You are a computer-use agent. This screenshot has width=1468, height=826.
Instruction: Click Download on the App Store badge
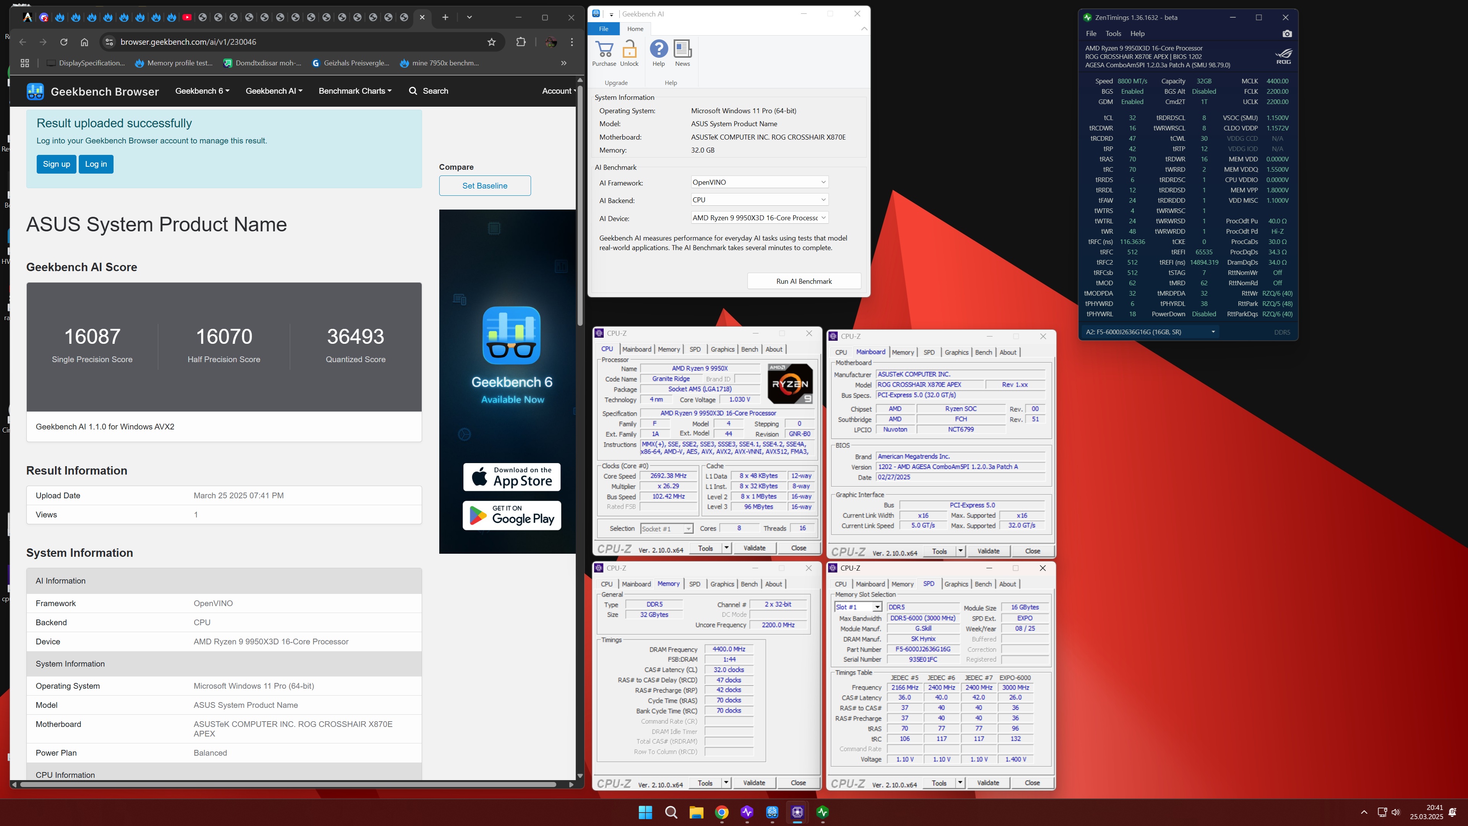tap(512, 477)
